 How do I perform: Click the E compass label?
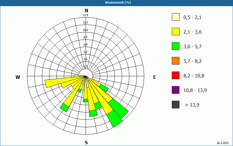[155, 77]
